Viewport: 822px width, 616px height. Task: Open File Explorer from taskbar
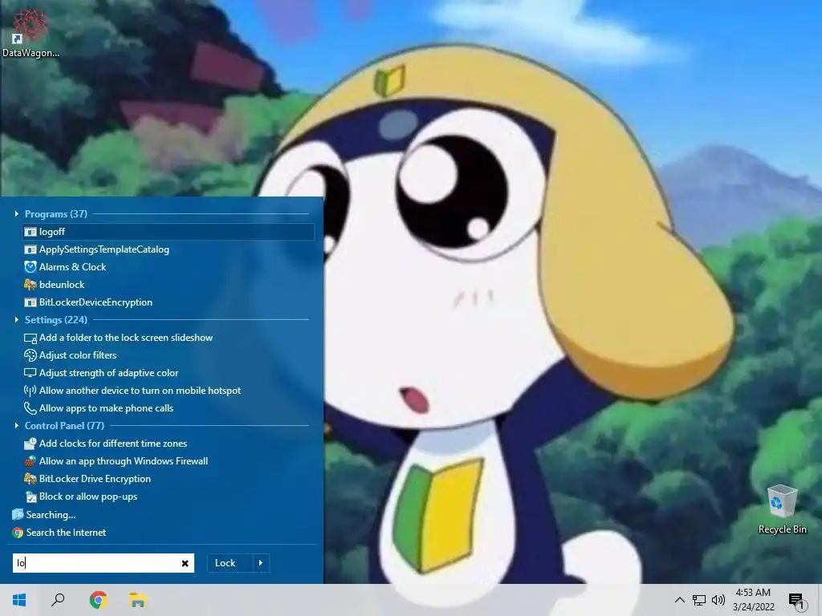[x=137, y=600]
